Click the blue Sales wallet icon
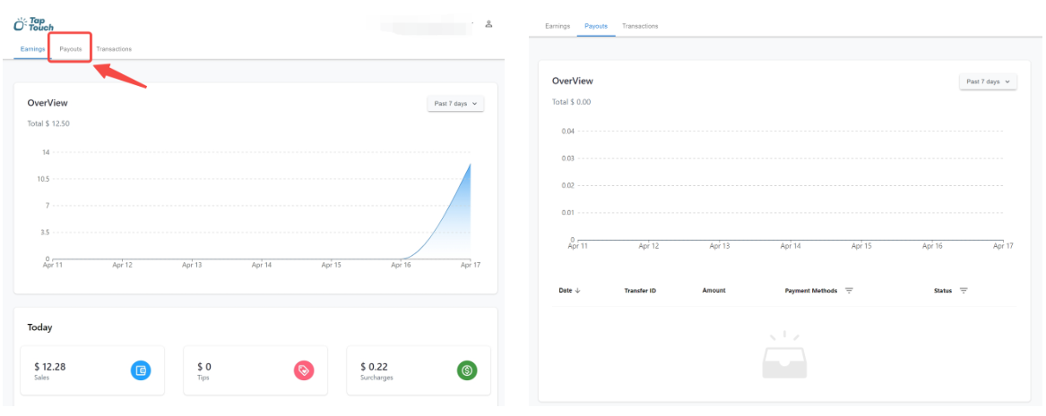The image size is (1046, 416). pos(140,369)
